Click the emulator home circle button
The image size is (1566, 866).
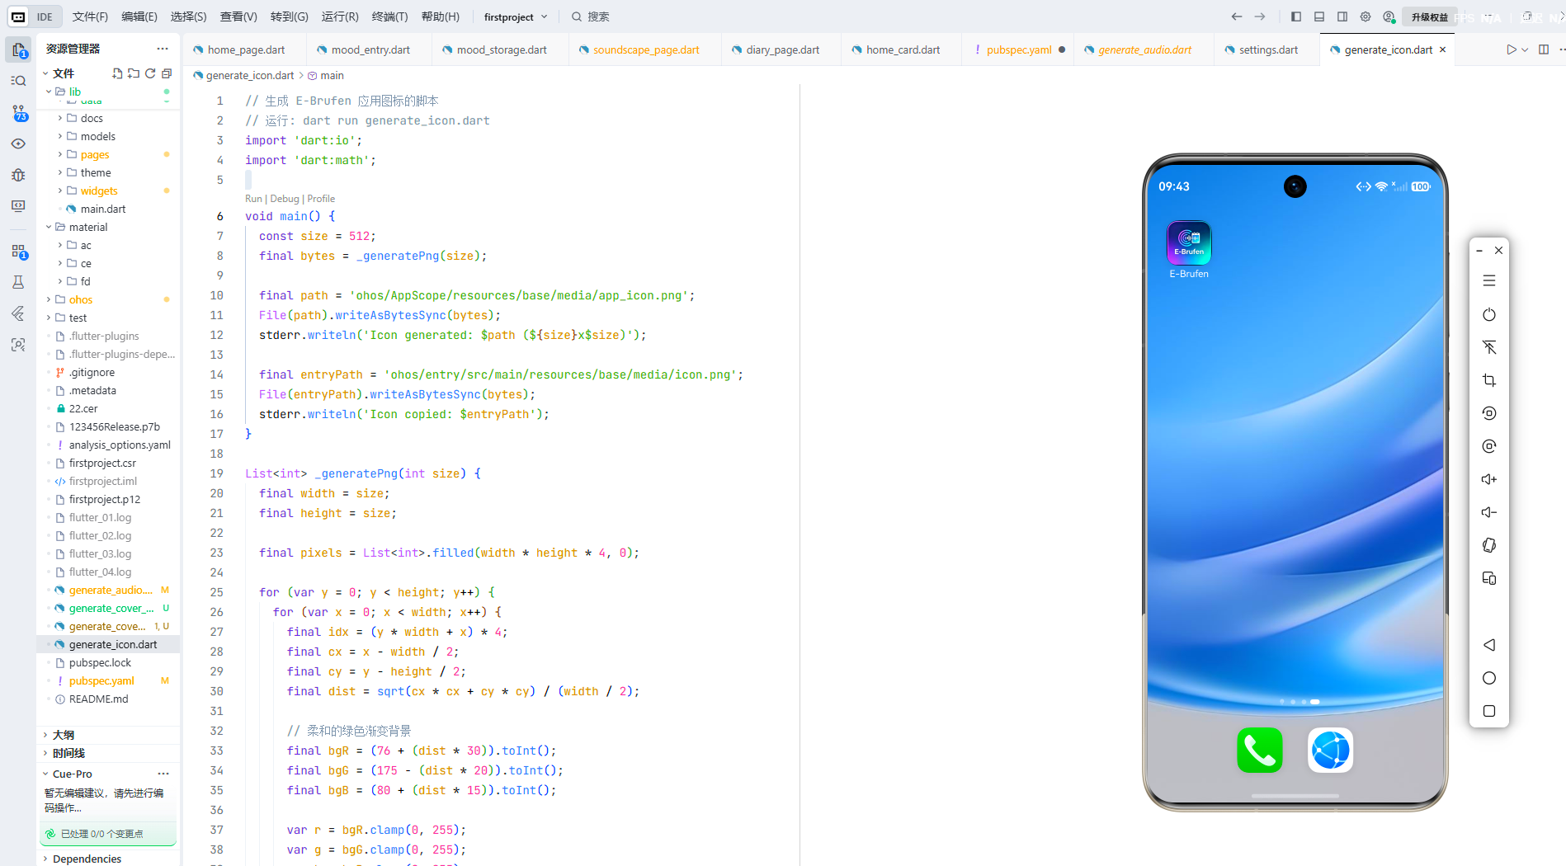(1489, 678)
